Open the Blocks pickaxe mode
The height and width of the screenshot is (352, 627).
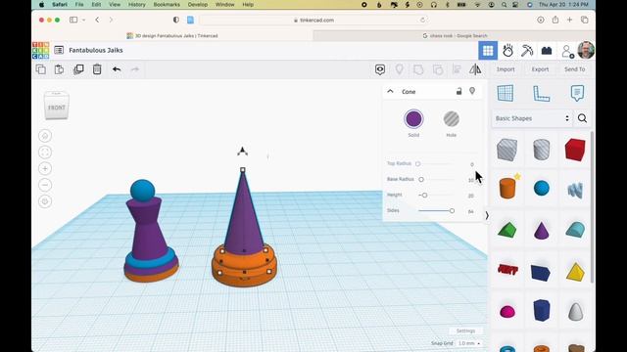click(527, 51)
